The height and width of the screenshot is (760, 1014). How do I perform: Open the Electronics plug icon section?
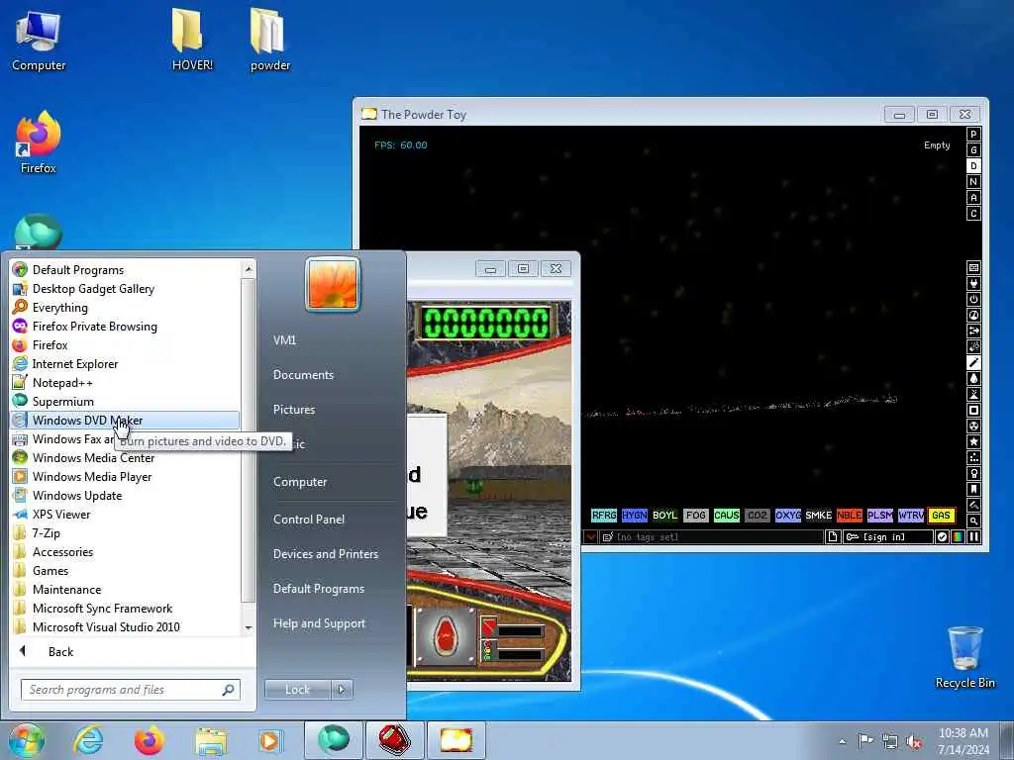pos(974,284)
